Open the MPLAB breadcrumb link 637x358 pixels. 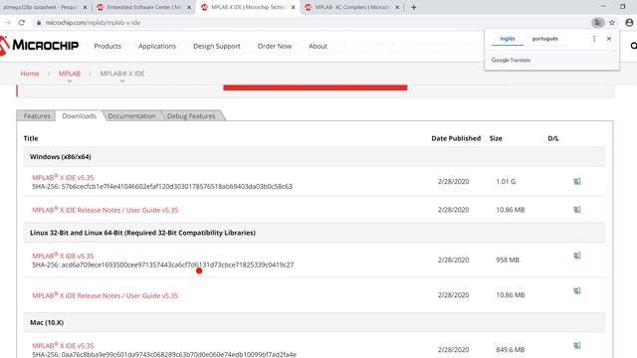[x=70, y=74]
